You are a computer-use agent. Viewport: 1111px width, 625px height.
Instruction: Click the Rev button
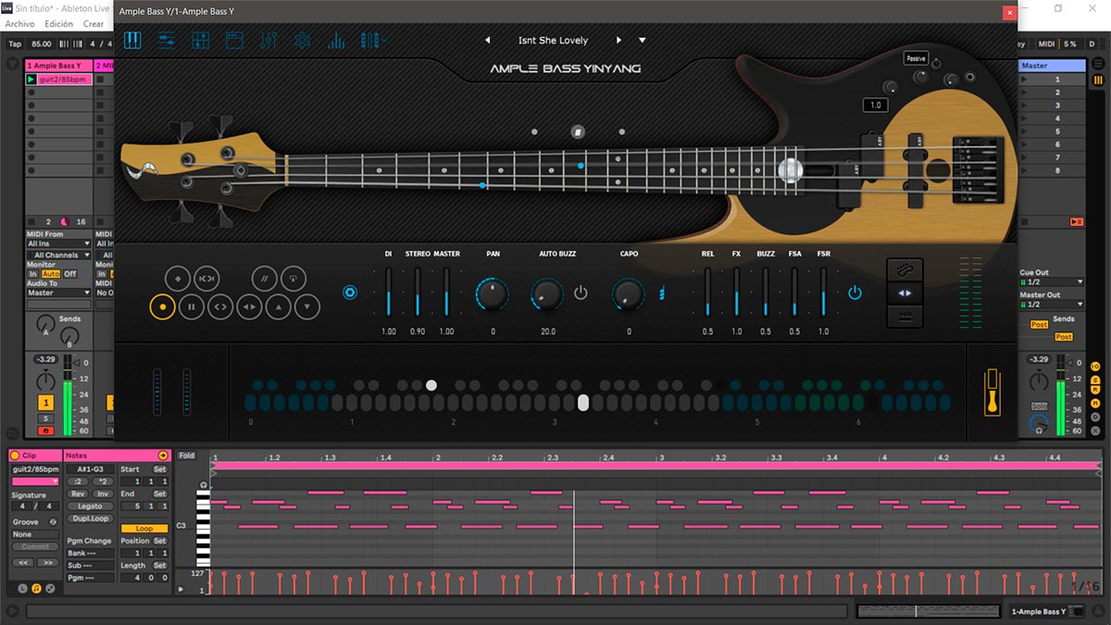[78, 494]
